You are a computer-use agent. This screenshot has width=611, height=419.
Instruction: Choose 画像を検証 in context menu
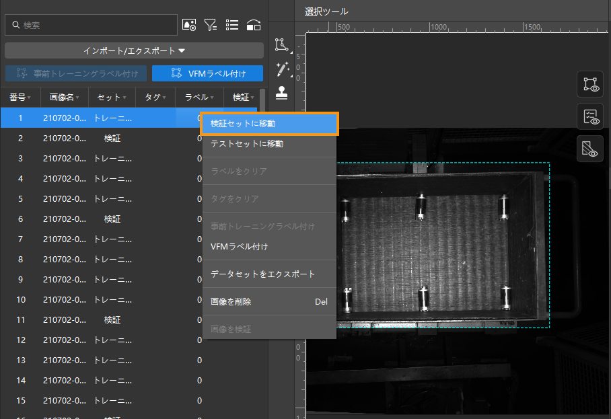[x=269, y=329]
